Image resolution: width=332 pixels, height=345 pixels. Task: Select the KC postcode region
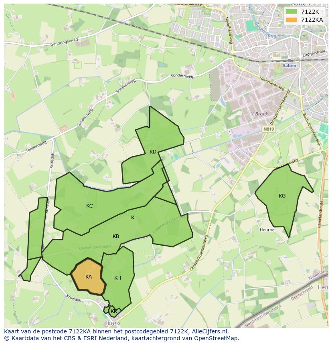point(90,206)
